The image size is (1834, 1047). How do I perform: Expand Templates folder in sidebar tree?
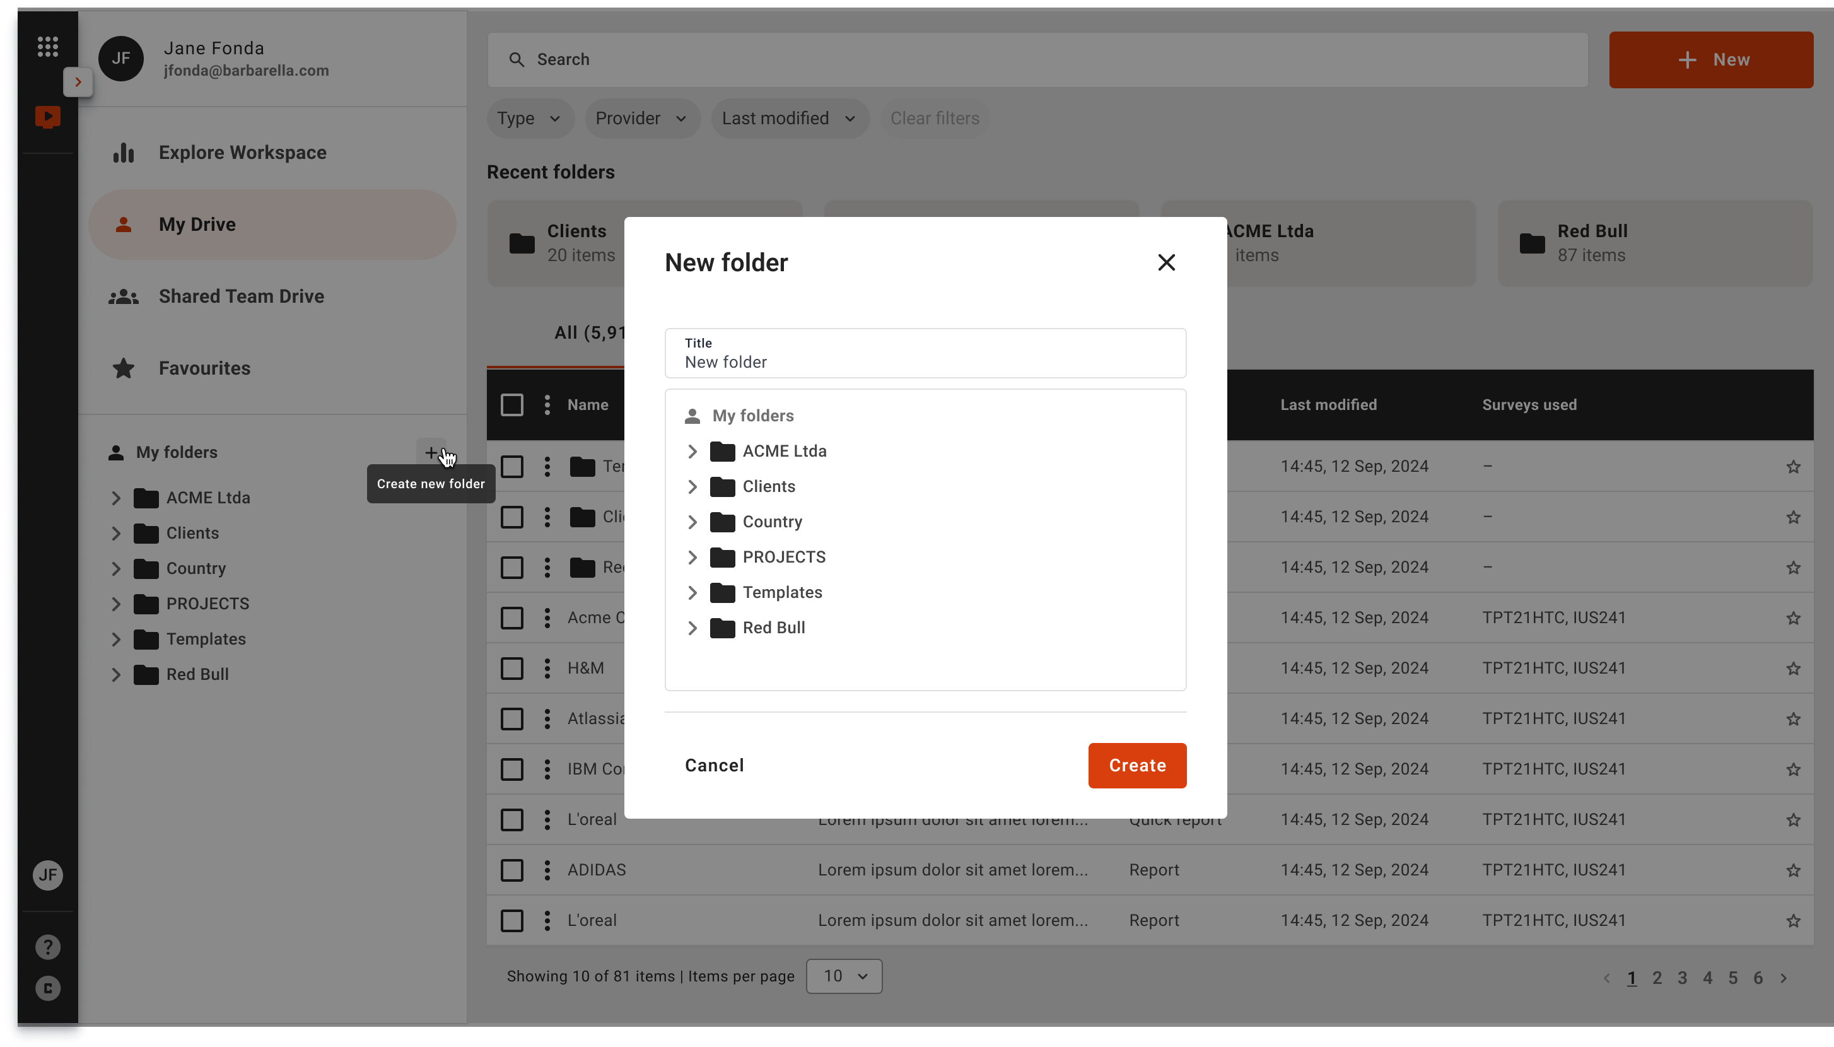point(116,640)
